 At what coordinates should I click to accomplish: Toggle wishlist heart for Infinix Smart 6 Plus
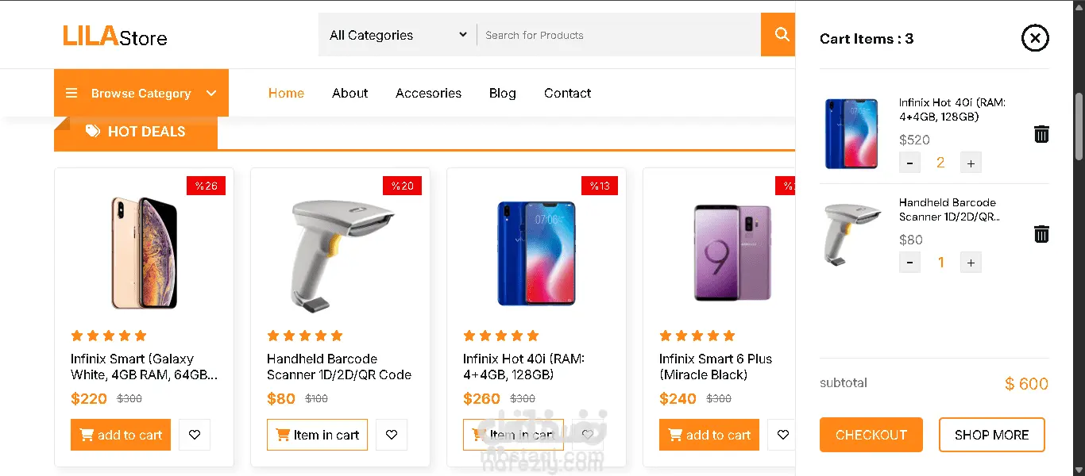783,435
